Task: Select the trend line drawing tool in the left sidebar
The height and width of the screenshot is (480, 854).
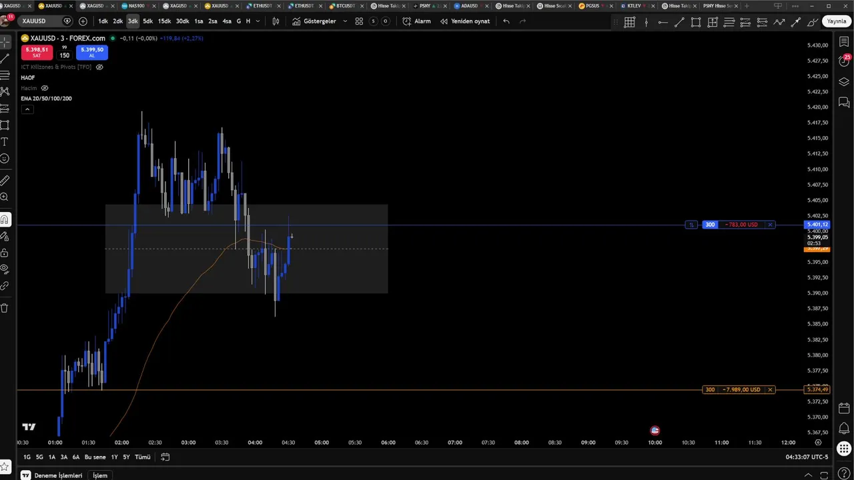Action: coord(5,58)
